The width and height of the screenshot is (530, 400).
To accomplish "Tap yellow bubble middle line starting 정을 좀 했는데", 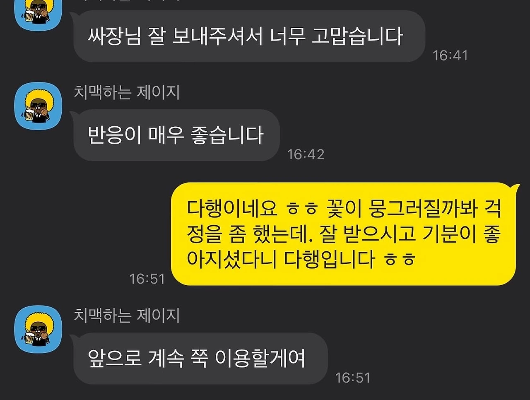I will click(344, 234).
